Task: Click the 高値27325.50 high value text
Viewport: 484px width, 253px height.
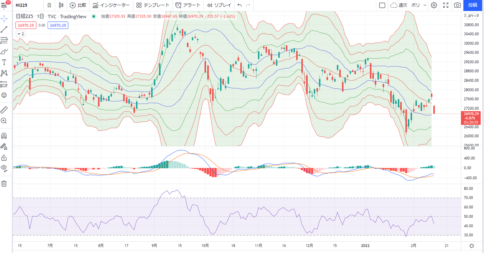Action: click(x=139, y=17)
